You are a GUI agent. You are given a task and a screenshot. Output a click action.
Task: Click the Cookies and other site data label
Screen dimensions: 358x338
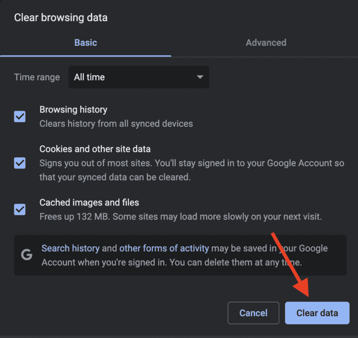pos(95,149)
